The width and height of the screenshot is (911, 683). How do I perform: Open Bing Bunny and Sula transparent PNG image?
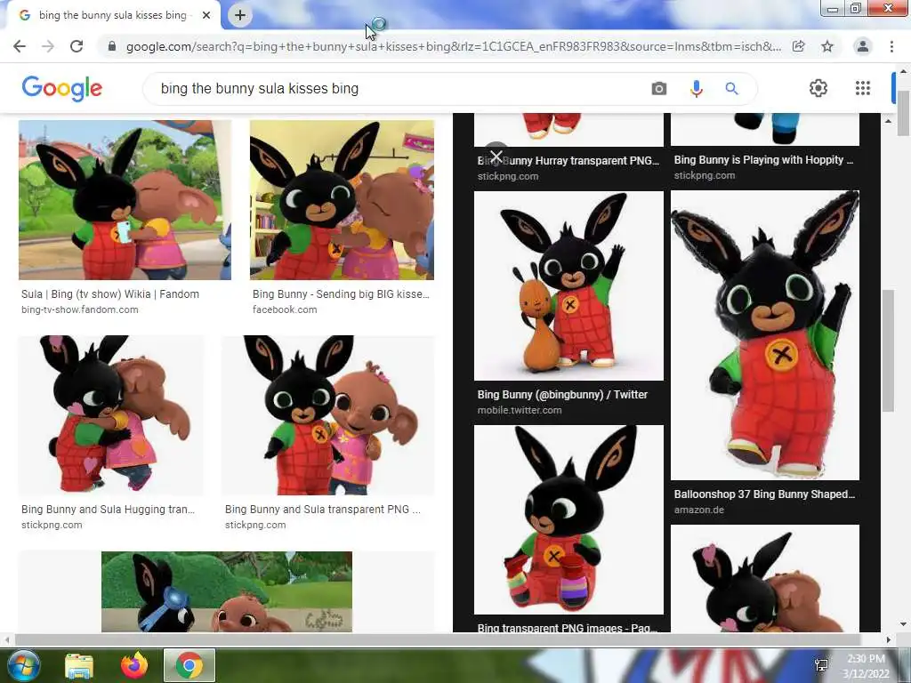coord(327,414)
